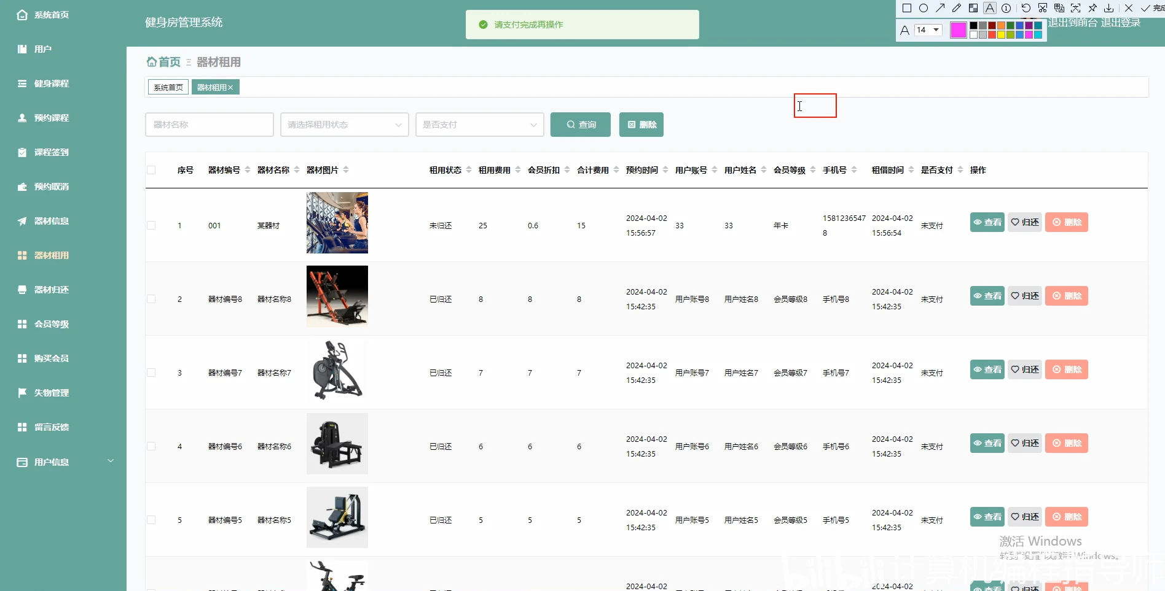Tick the checkbox for row 3
The image size is (1165, 591).
(151, 373)
